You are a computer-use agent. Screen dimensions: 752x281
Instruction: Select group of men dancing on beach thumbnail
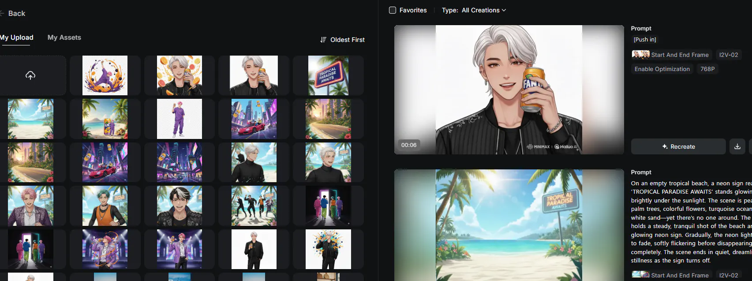pyautogui.click(x=254, y=206)
